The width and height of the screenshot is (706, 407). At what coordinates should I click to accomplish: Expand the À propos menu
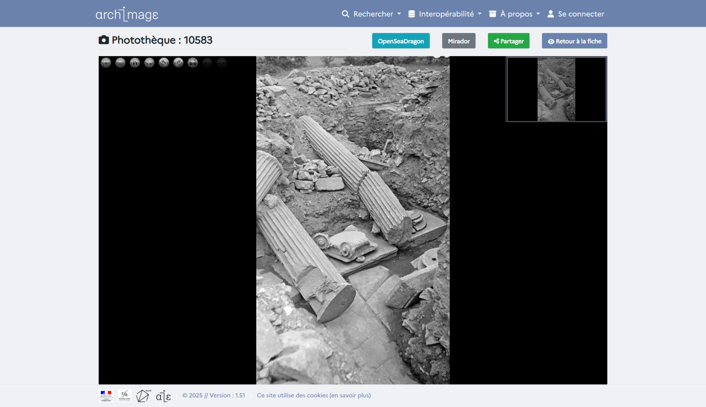tap(514, 13)
